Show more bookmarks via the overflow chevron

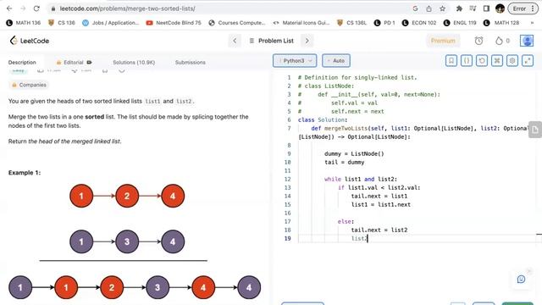(x=533, y=23)
